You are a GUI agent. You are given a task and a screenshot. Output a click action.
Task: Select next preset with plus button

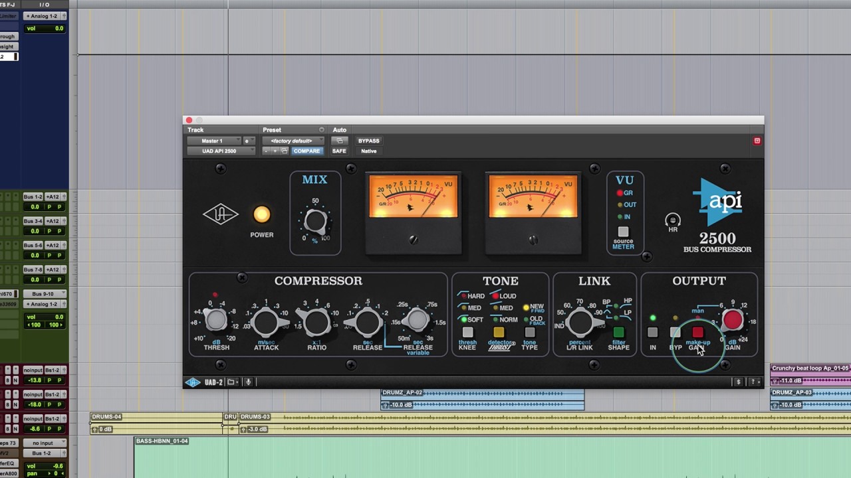[275, 151]
